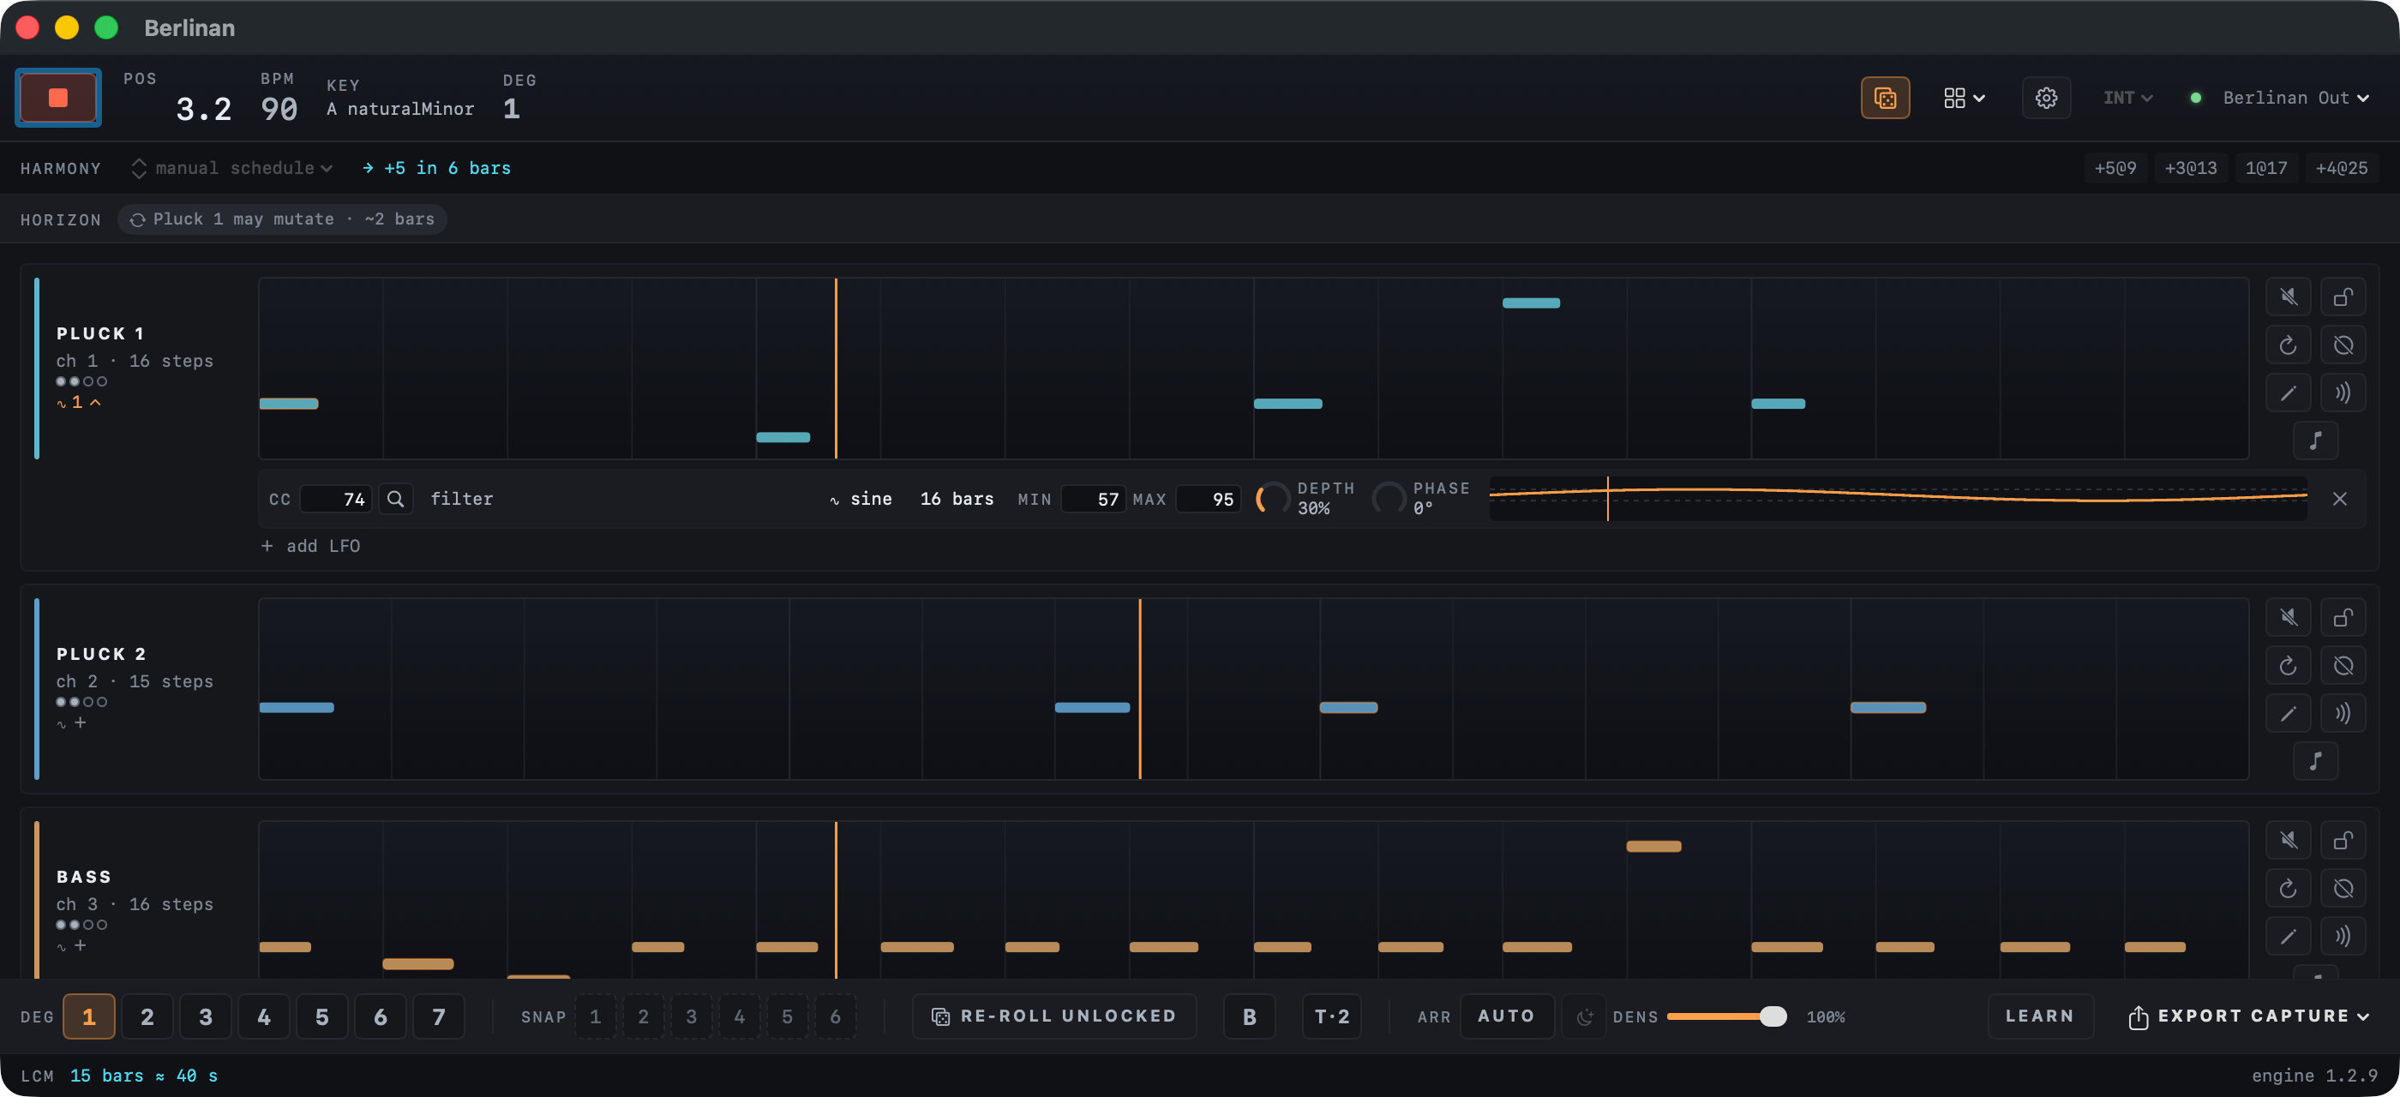Select degree 5 tab
Viewport: 2400px width, 1097px height.
321,1017
